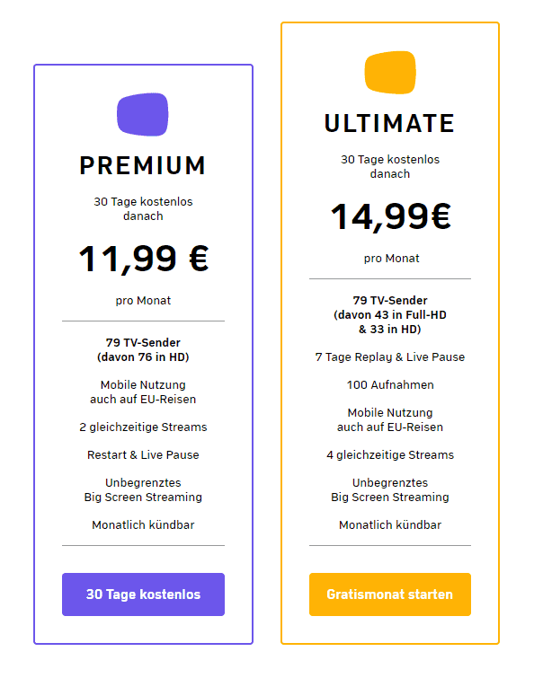The width and height of the screenshot is (534, 678).
Task: Click the Full-HD channel count in Ultimate
Action: click(x=390, y=315)
